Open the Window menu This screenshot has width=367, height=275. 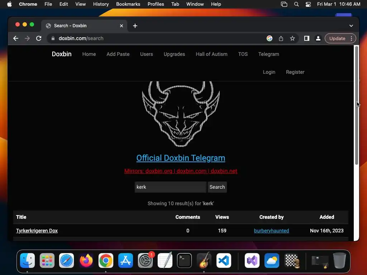pos(195,4)
